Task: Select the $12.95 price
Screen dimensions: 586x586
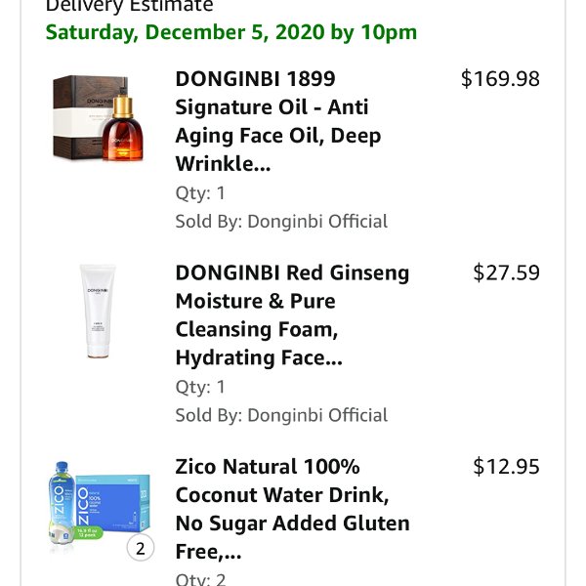Action: [x=506, y=466]
